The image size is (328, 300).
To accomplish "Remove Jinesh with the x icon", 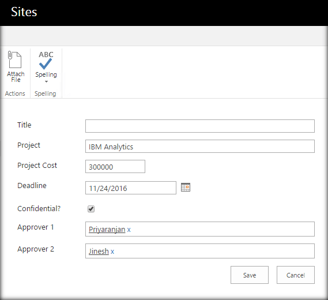I will (112, 252).
